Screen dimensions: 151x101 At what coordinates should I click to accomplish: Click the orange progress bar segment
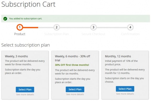31,28
